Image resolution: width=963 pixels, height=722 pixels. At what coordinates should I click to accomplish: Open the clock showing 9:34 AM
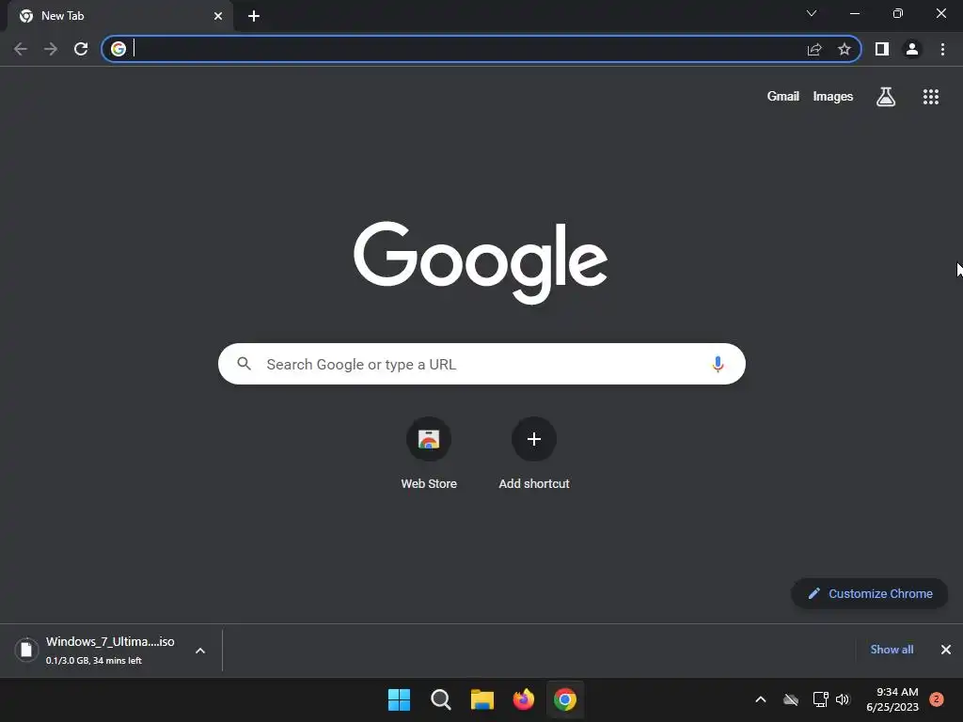tap(892, 699)
